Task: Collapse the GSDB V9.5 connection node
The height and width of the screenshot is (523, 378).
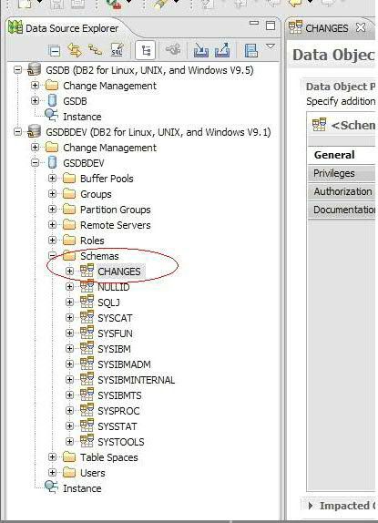Action: [17, 70]
